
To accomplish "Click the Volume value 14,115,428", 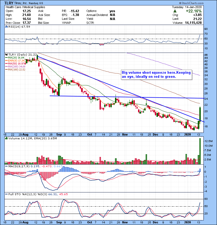I will (x=193, y=23).
